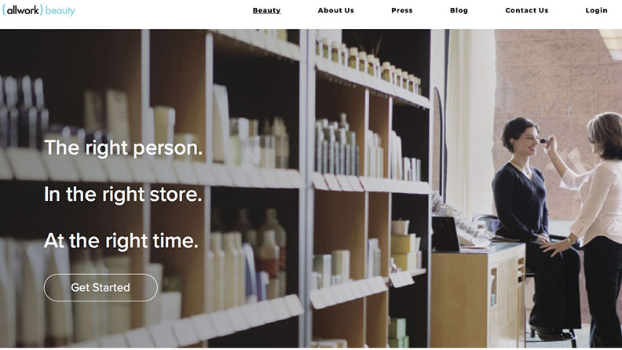This screenshot has width=622, height=350.
Task: Click the allwork beauty logo
Action: 38,10
